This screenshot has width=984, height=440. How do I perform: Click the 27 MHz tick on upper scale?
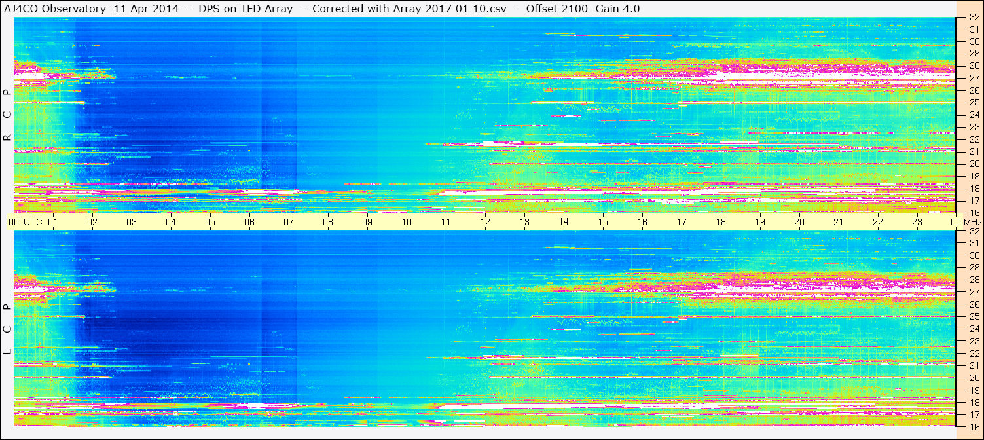pos(974,78)
